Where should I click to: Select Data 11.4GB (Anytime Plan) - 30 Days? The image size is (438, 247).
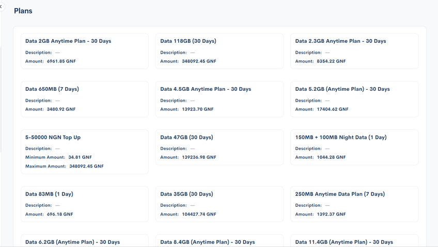click(x=344, y=242)
